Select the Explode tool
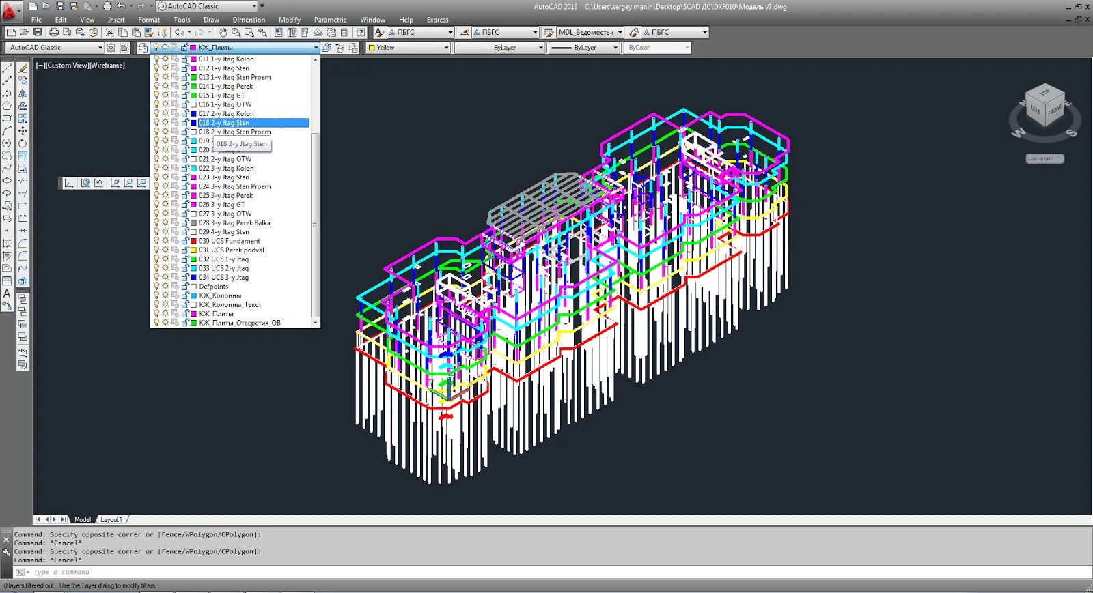Screen dimensions: 1093x593 click(23, 280)
